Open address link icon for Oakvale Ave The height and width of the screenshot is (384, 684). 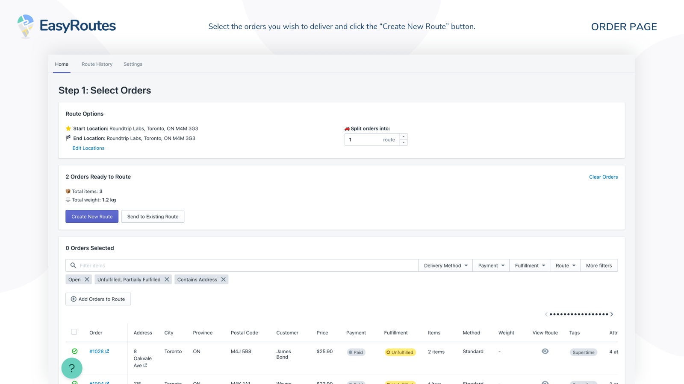tap(145, 365)
